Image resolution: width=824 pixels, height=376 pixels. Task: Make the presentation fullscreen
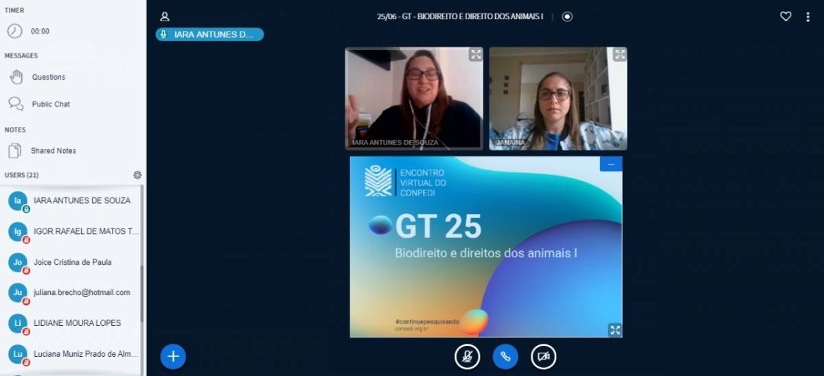[x=615, y=330]
